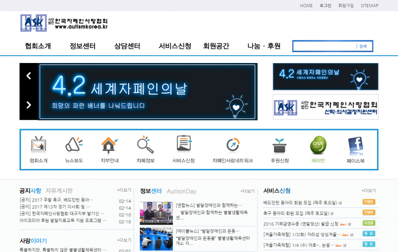Expand 서비스신청 section via 더보기
Image resolution: width=398 pixels, height=252 pixels.
tap(368, 190)
